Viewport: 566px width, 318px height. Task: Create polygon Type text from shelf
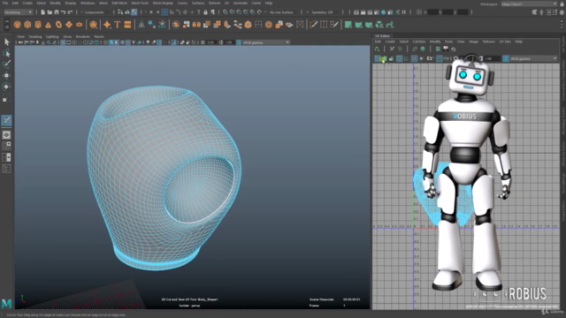click(118, 25)
